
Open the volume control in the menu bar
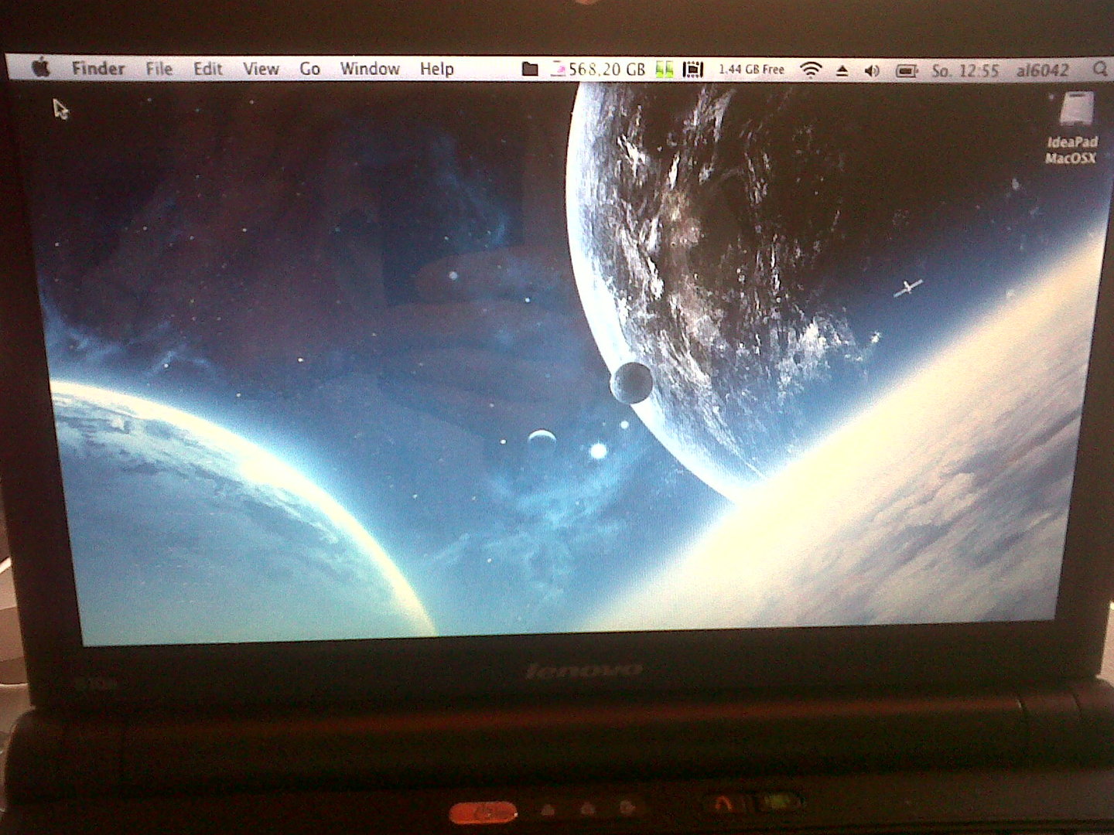tap(872, 71)
